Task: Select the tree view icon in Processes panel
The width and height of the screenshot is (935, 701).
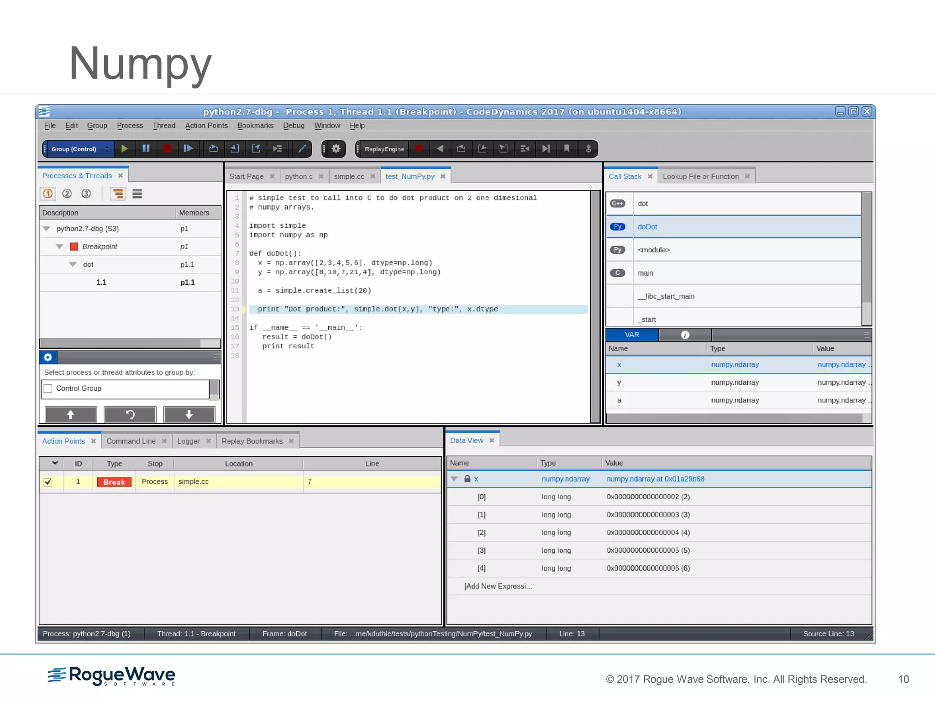Action: click(x=118, y=194)
